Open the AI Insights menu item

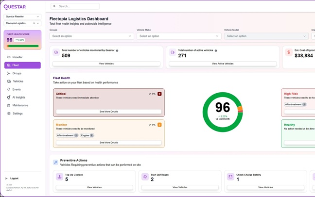tap(22, 98)
